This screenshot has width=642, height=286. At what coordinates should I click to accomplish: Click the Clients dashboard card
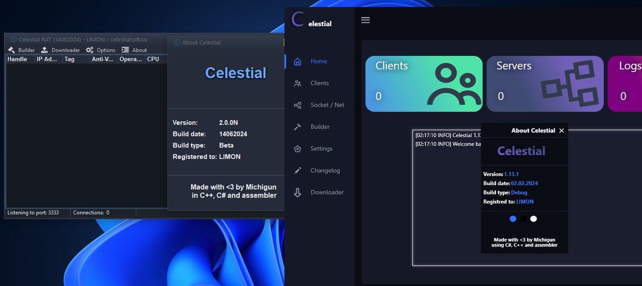coord(424,84)
